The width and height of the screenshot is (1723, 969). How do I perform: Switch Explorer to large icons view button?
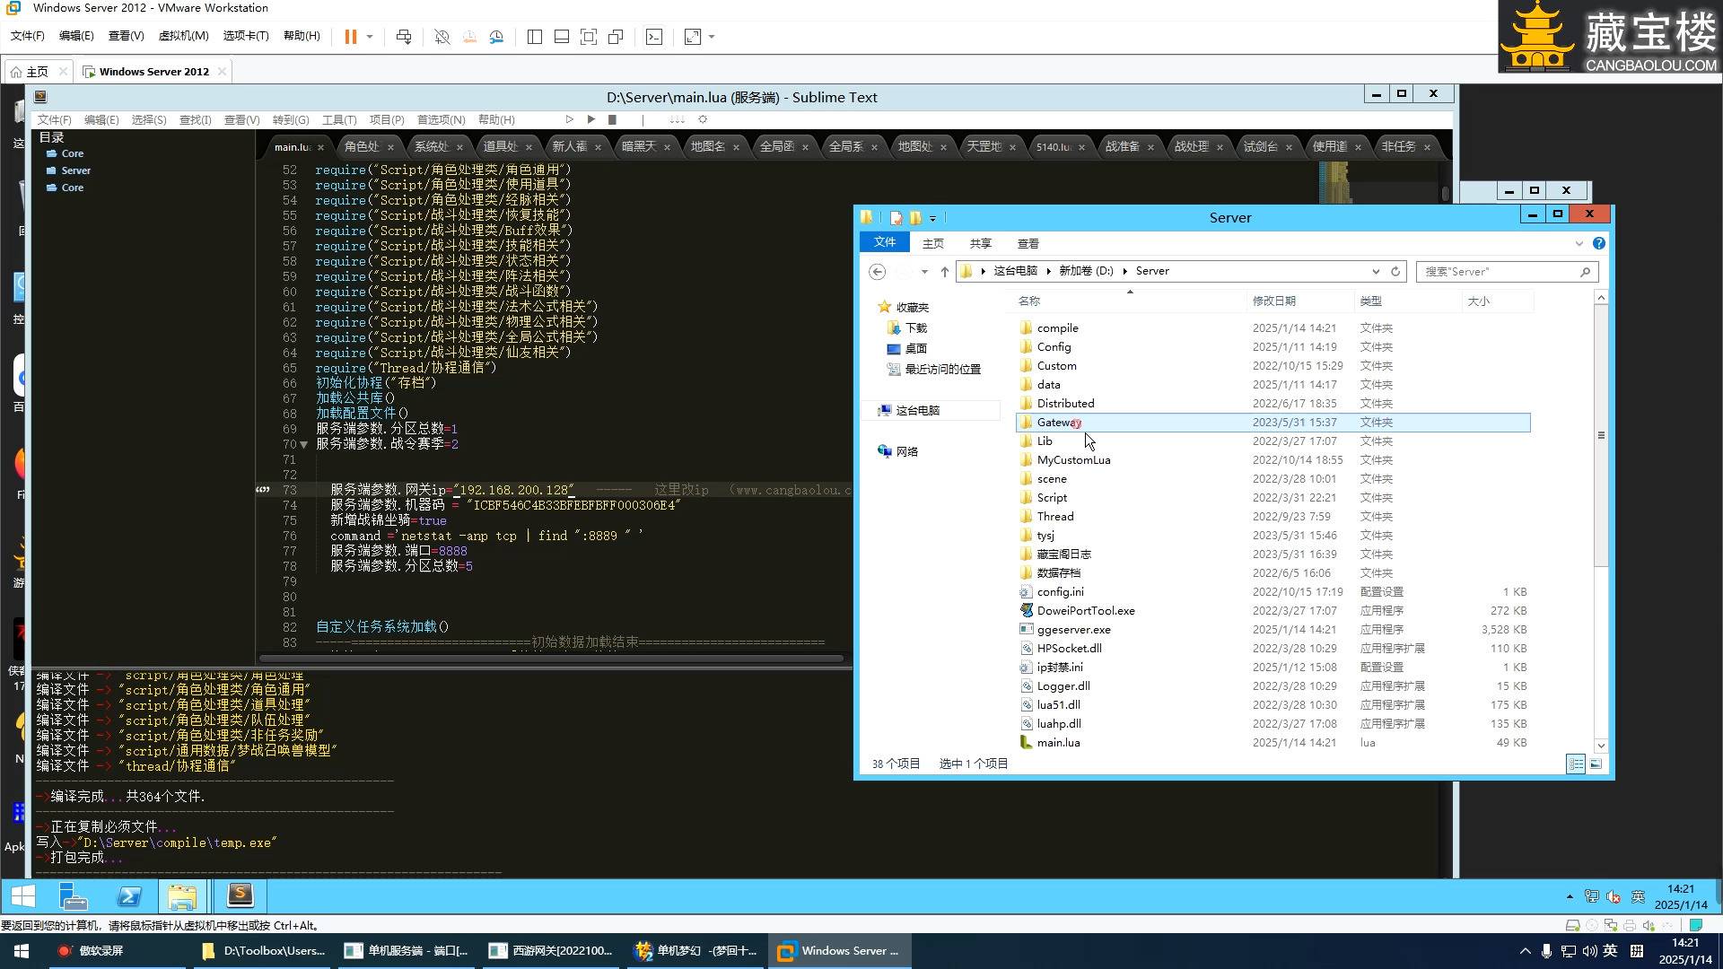click(1596, 764)
